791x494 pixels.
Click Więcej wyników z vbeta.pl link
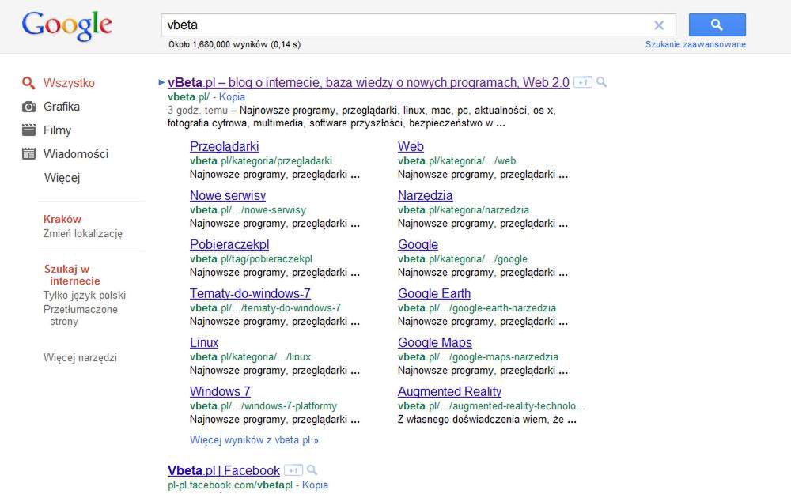[254, 439]
